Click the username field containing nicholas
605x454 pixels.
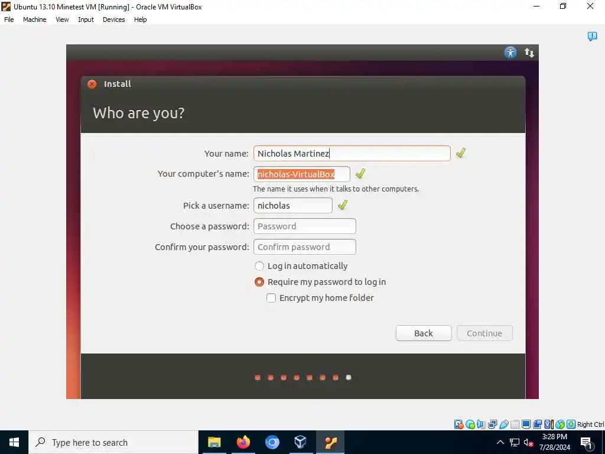click(x=293, y=205)
